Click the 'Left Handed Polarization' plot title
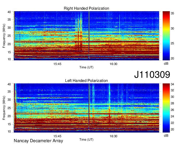 (86, 81)
